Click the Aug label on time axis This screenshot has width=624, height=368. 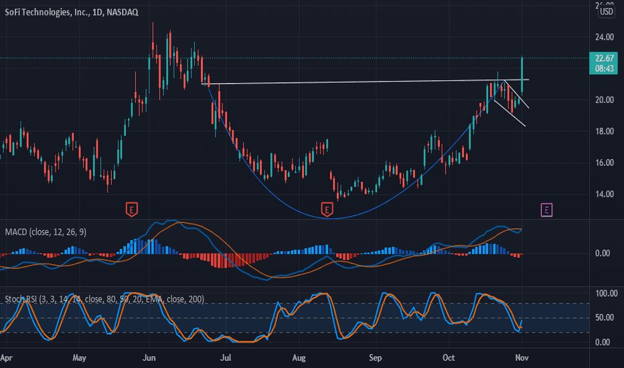point(299,358)
